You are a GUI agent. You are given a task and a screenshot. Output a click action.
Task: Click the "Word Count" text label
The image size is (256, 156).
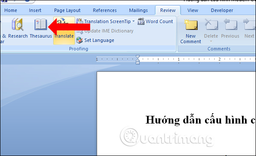(x=159, y=21)
